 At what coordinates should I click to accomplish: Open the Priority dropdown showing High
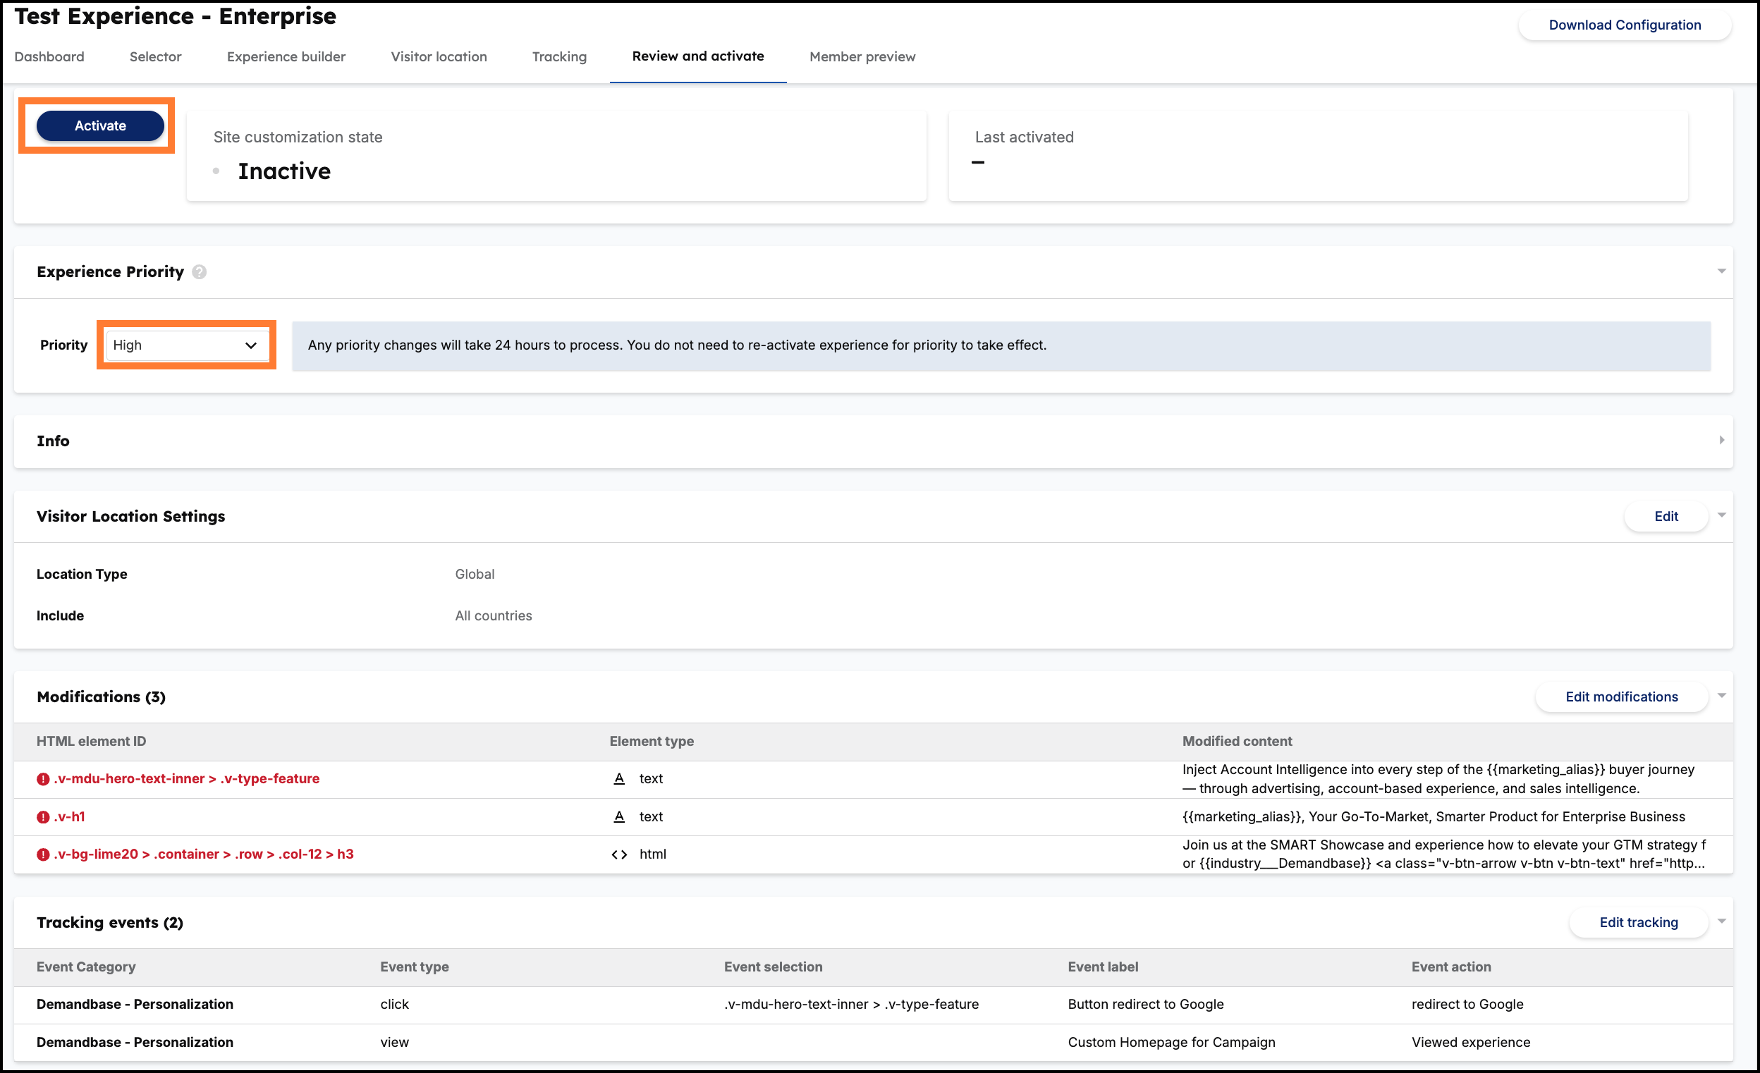185,345
